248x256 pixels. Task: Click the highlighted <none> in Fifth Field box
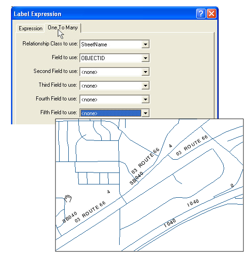click(111, 113)
